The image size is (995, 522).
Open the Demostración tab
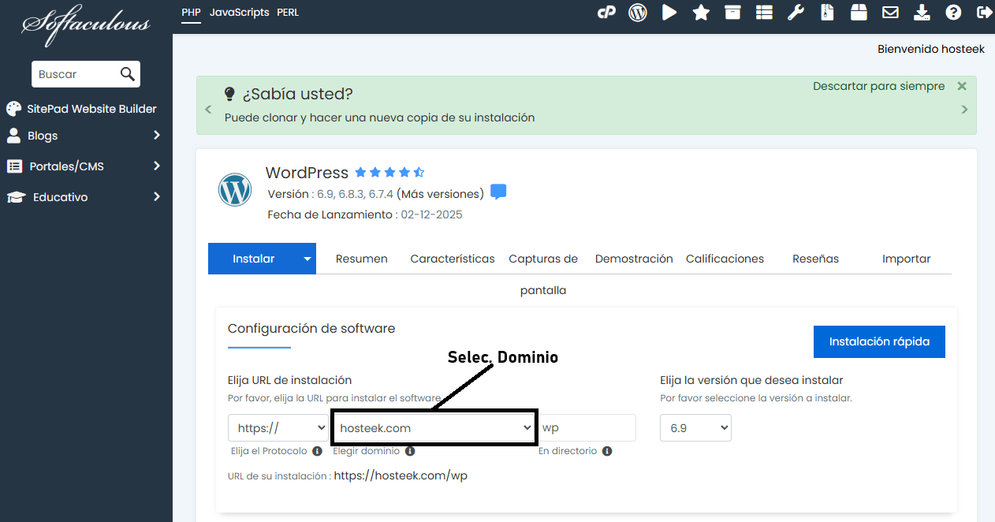634,259
